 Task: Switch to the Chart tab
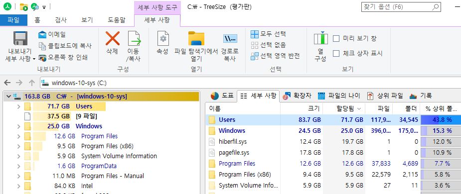pyautogui.click(x=222, y=96)
